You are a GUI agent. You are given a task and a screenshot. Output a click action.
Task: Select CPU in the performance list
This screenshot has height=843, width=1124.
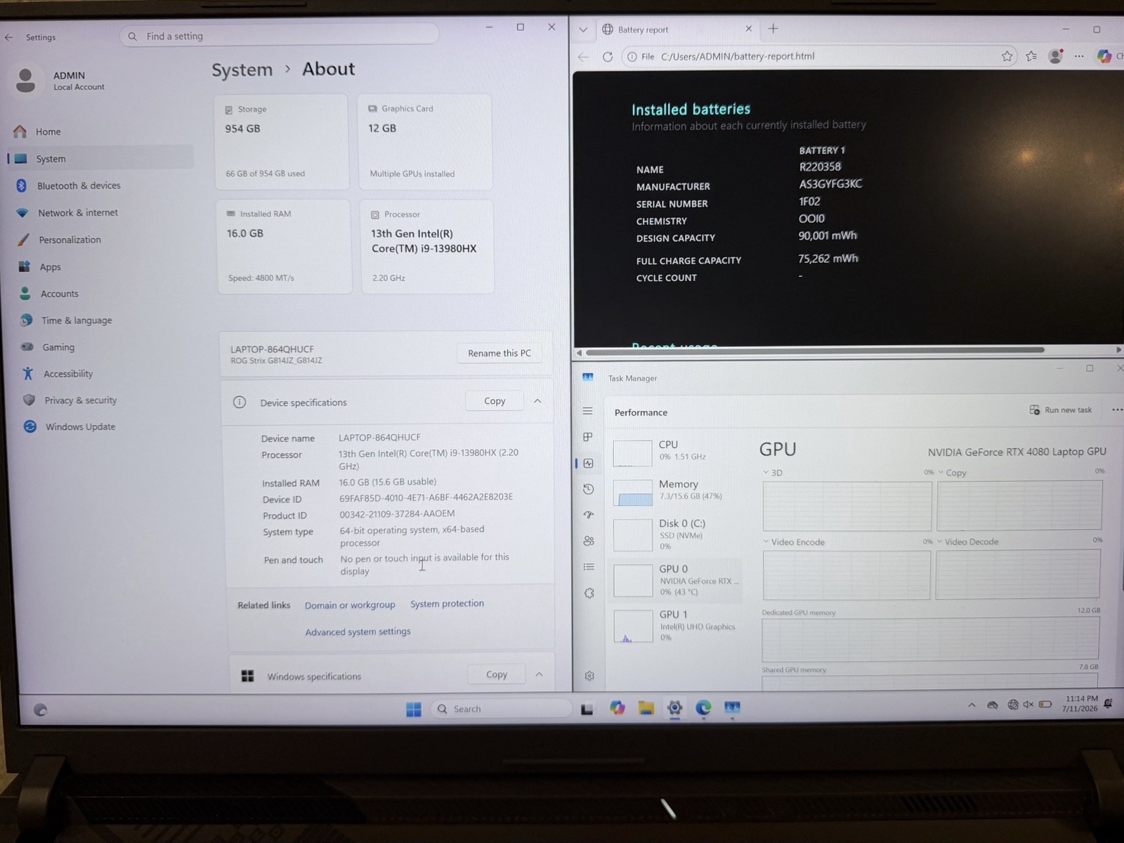pos(677,452)
